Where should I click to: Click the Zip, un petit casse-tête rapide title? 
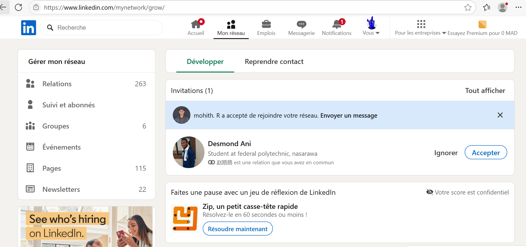tap(250, 207)
